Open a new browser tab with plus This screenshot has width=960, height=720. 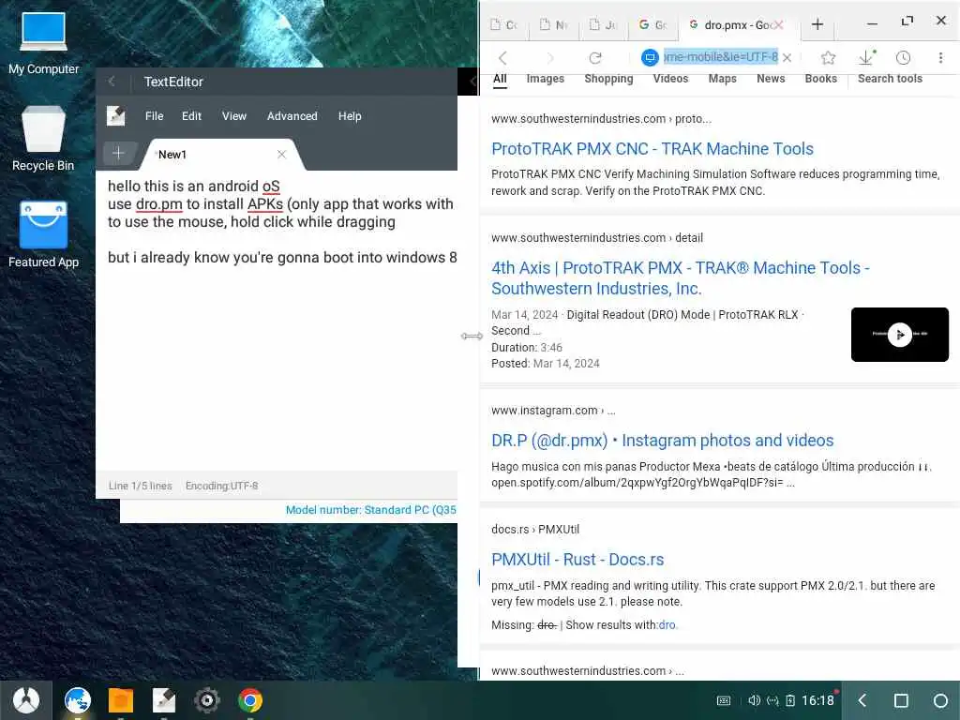pos(817,24)
